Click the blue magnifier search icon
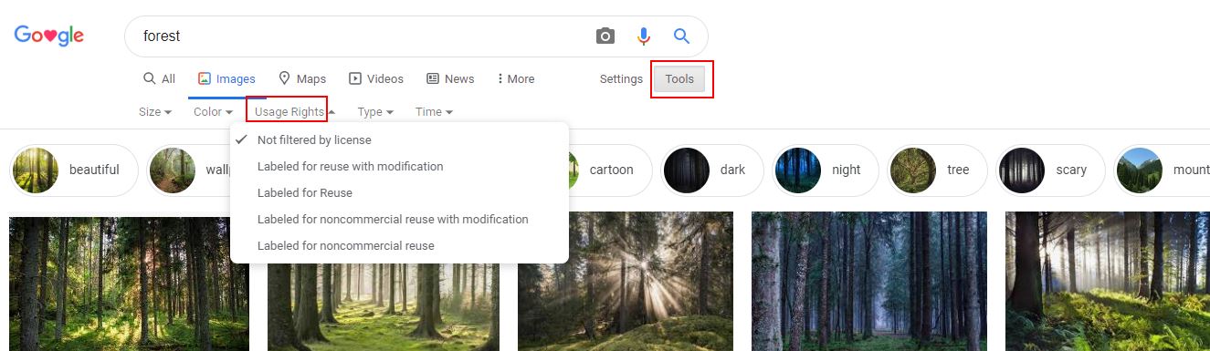1210x351 pixels. coord(681,36)
